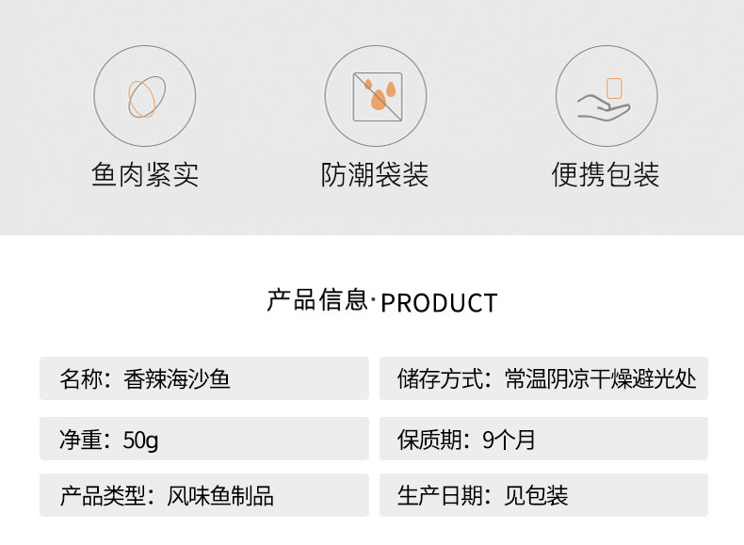
Task: Click the portable packaging hand icon
Action: (606, 96)
